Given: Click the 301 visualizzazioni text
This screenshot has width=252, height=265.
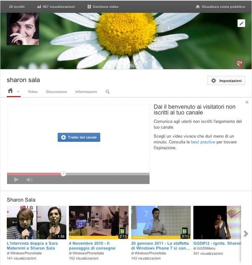Looking at the screenshot, I should (208, 253).
